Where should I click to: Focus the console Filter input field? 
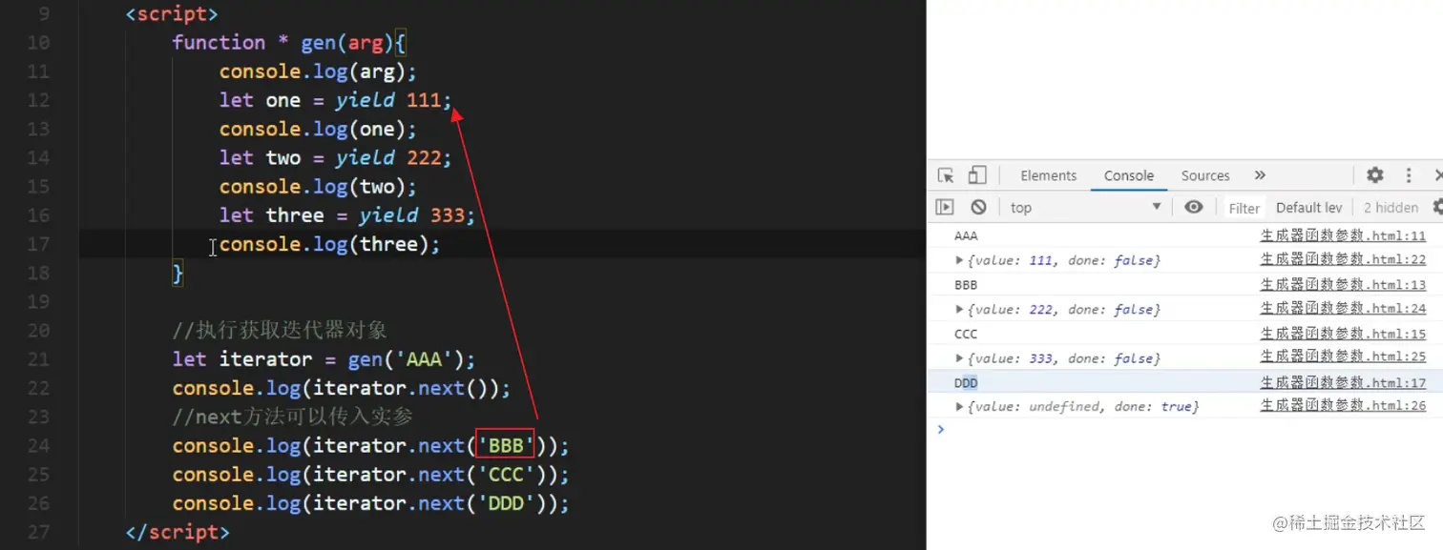pos(1244,208)
